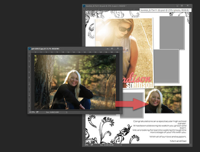The image size is (200, 152).
Task: Maximize the girl-630572.jpg window
Action: (x=112, y=49)
